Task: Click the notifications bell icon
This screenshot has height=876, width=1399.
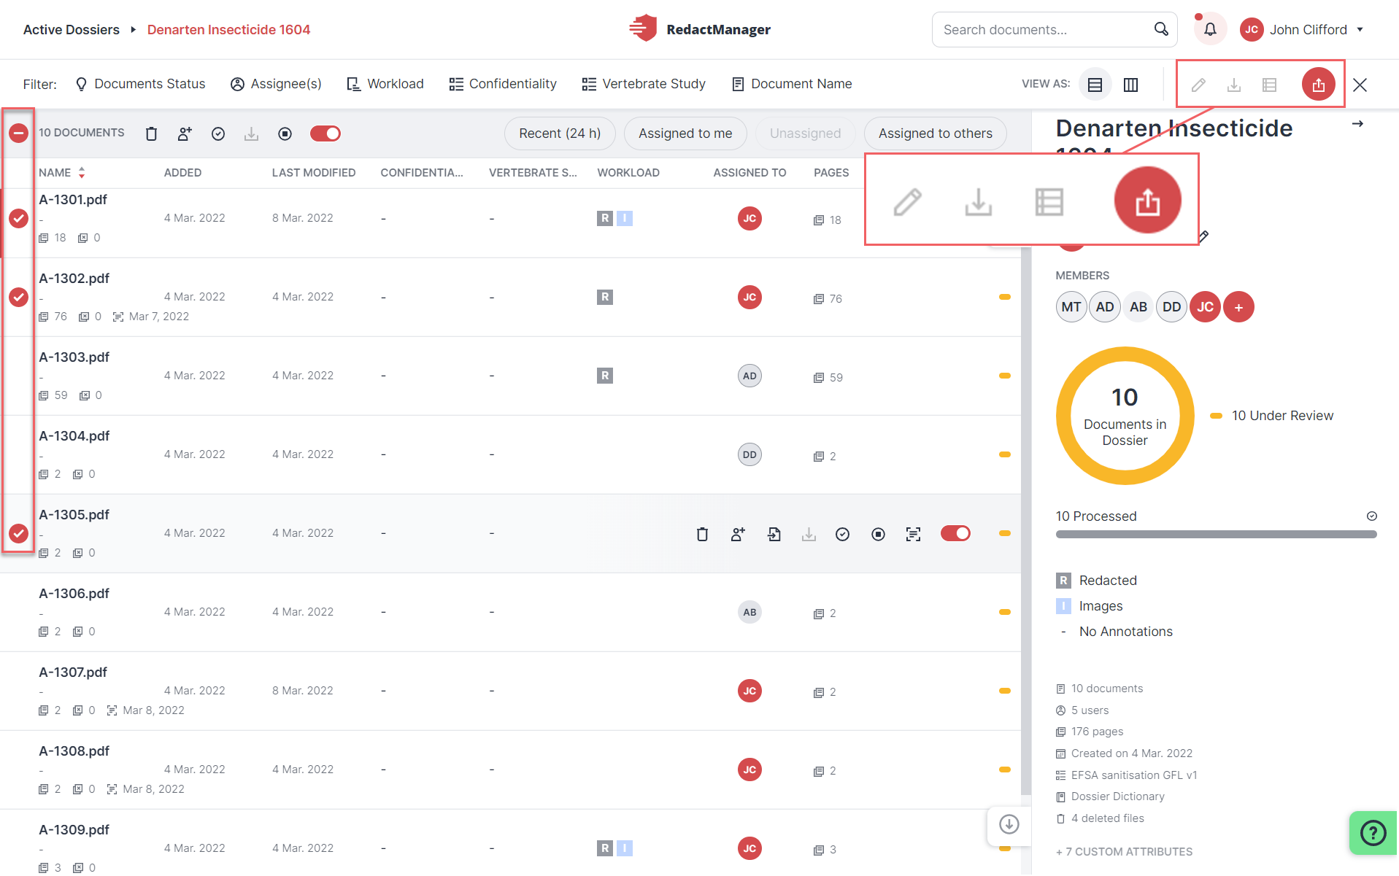Action: 1209,29
